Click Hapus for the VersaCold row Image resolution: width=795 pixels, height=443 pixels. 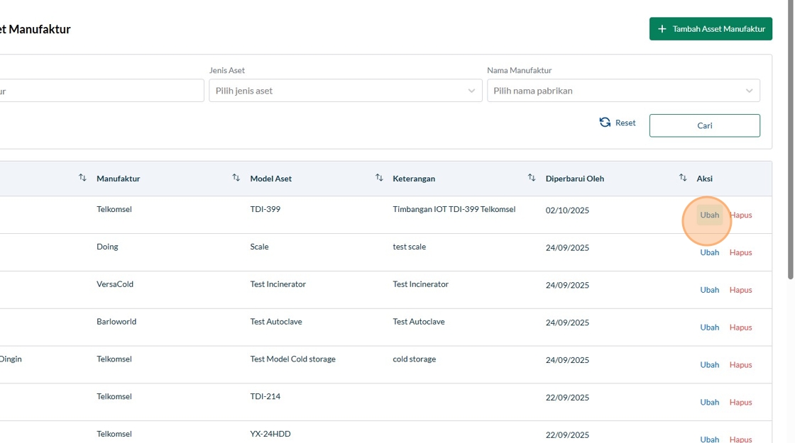tap(740, 290)
